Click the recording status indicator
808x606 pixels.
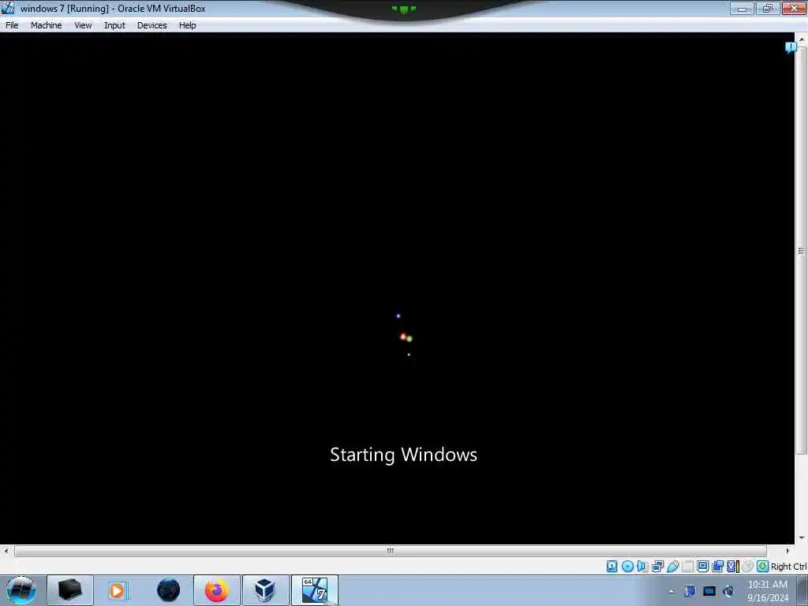click(717, 567)
